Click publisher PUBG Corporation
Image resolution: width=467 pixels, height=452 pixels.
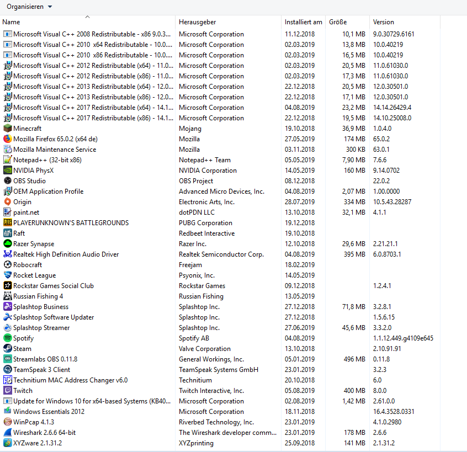coord(205,223)
